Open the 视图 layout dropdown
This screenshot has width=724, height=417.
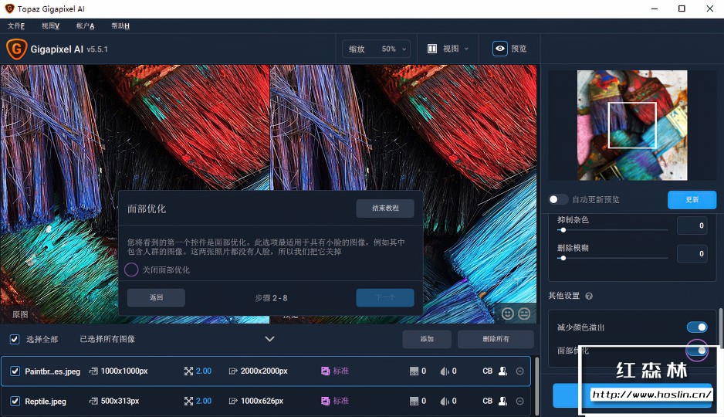(448, 49)
